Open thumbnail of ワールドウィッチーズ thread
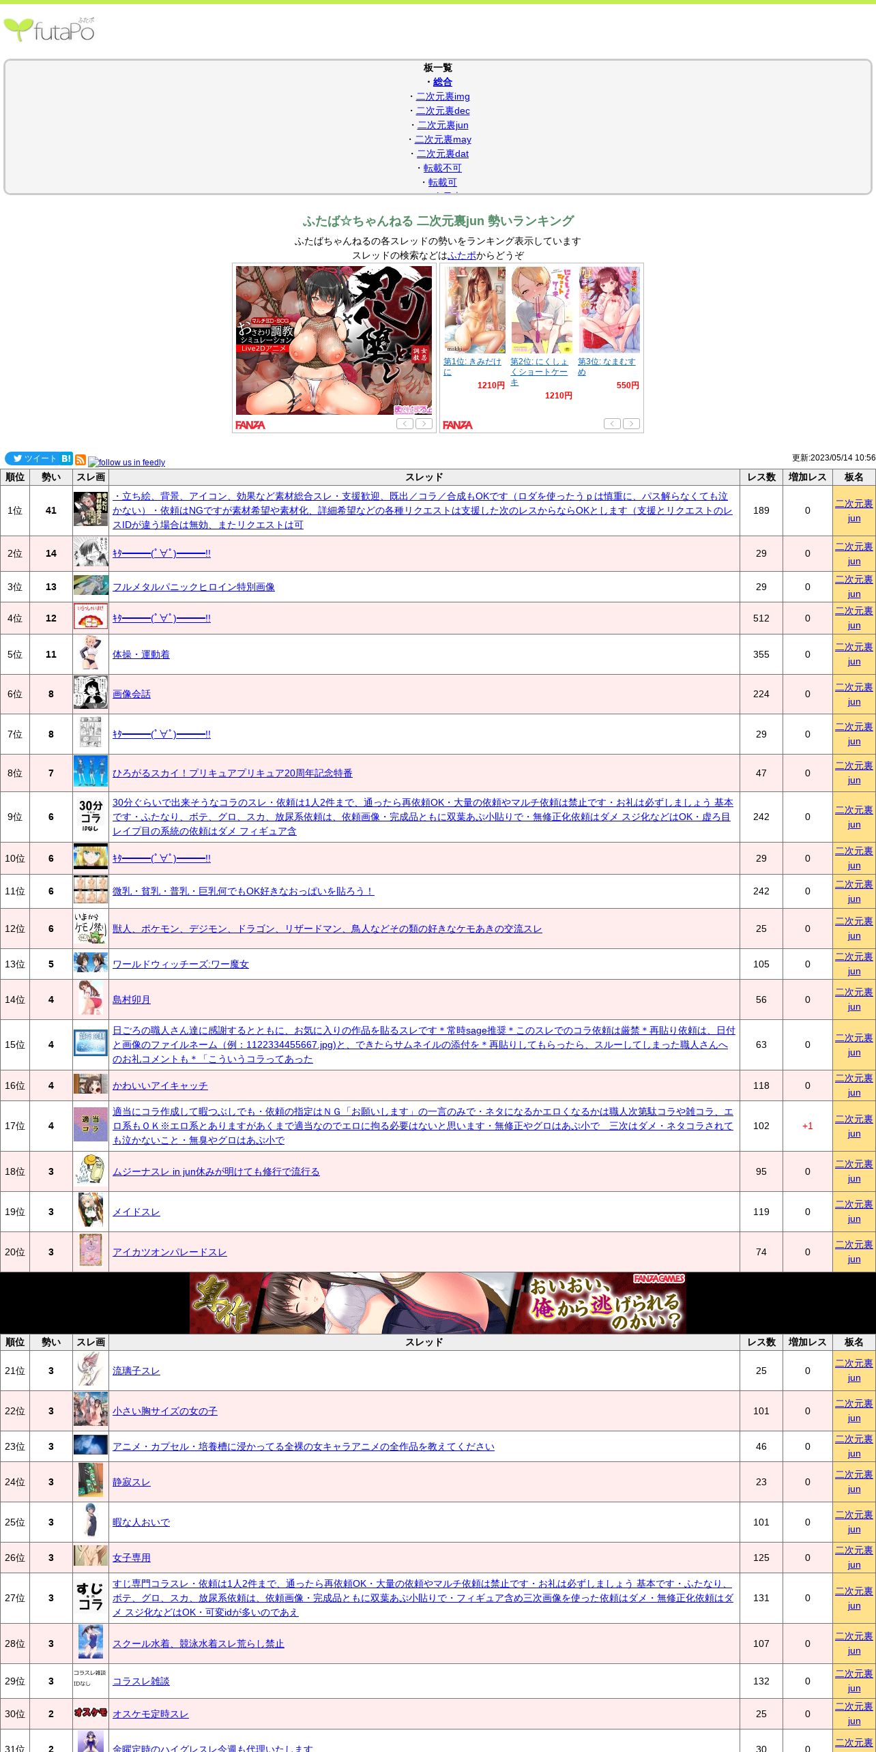876x1752 pixels. coord(91,963)
